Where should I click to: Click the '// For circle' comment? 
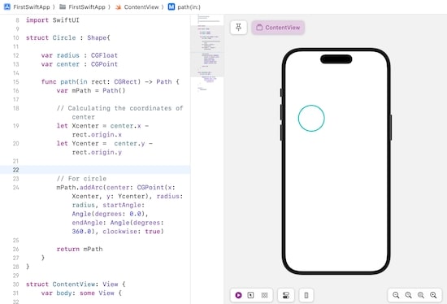tap(81, 179)
